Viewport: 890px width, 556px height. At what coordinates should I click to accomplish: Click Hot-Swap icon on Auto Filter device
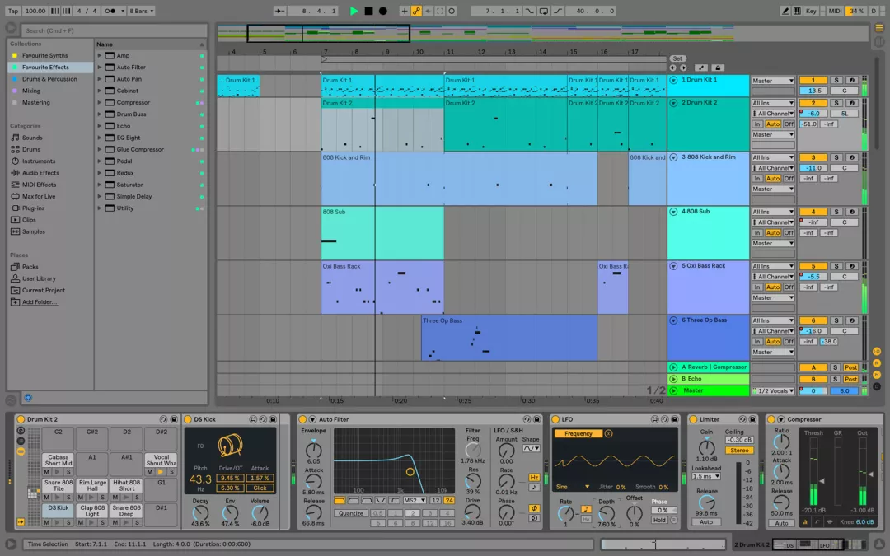tap(527, 419)
